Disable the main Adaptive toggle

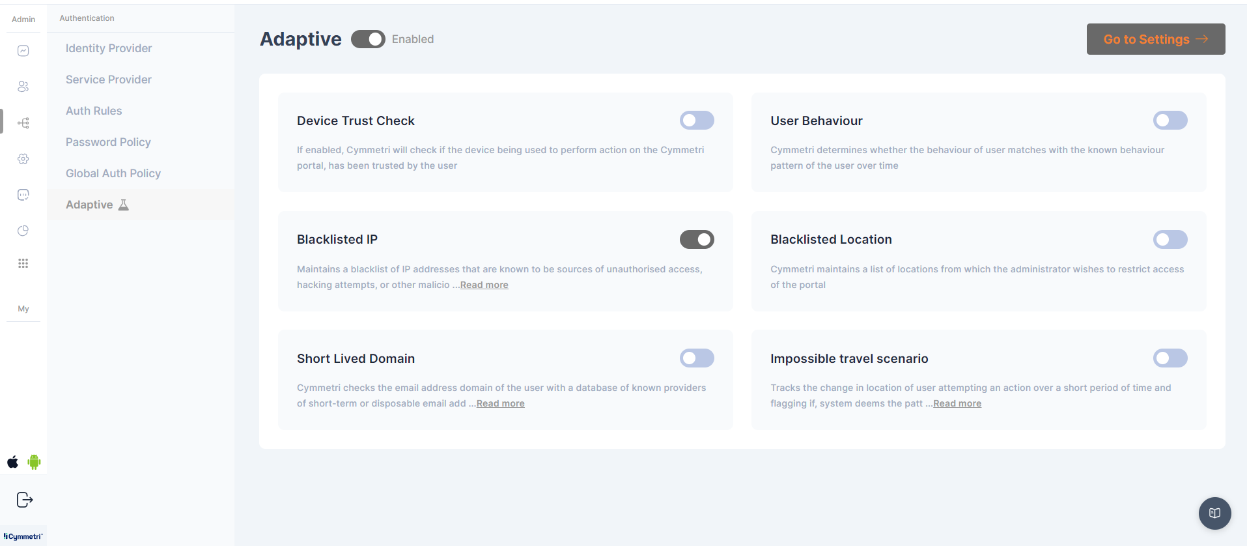point(368,39)
